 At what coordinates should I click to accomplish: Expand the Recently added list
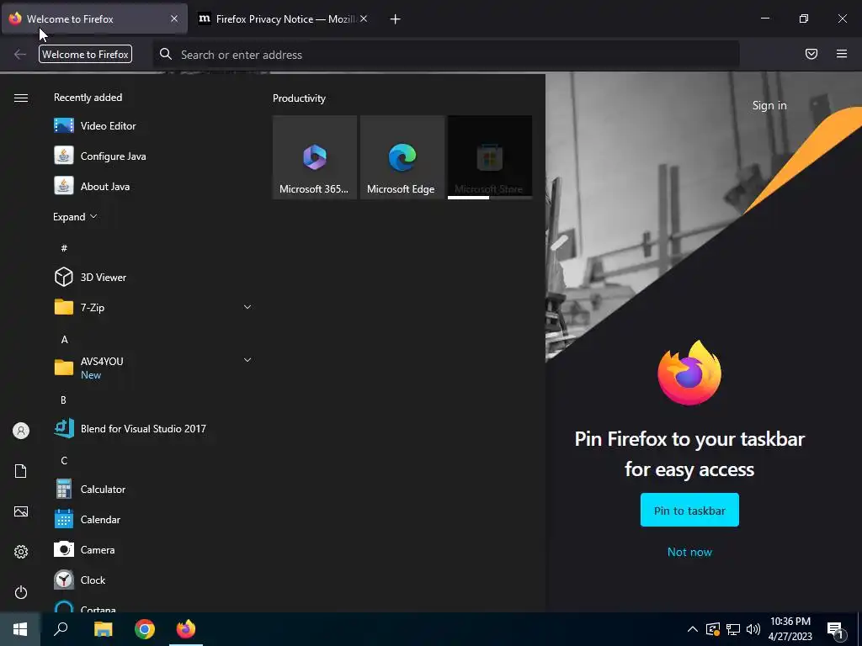75,216
